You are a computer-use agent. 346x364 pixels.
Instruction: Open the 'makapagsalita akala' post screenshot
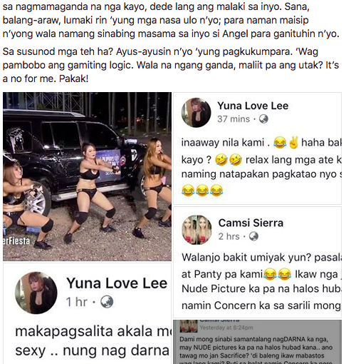click(87, 313)
